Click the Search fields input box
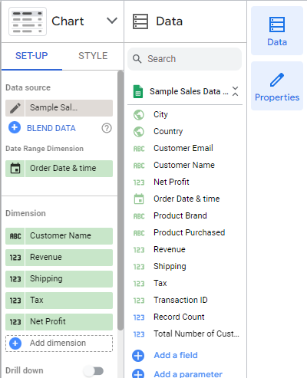The image size is (307, 378). point(184,59)
